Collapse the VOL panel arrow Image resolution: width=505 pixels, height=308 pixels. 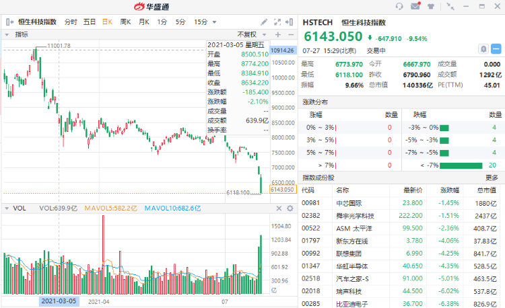[x=7, y=208]
